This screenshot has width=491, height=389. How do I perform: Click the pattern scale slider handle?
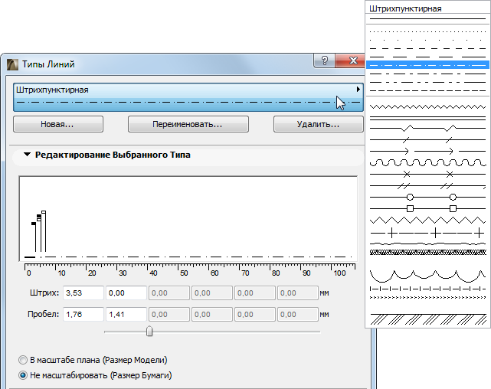(x=149, y=331)
